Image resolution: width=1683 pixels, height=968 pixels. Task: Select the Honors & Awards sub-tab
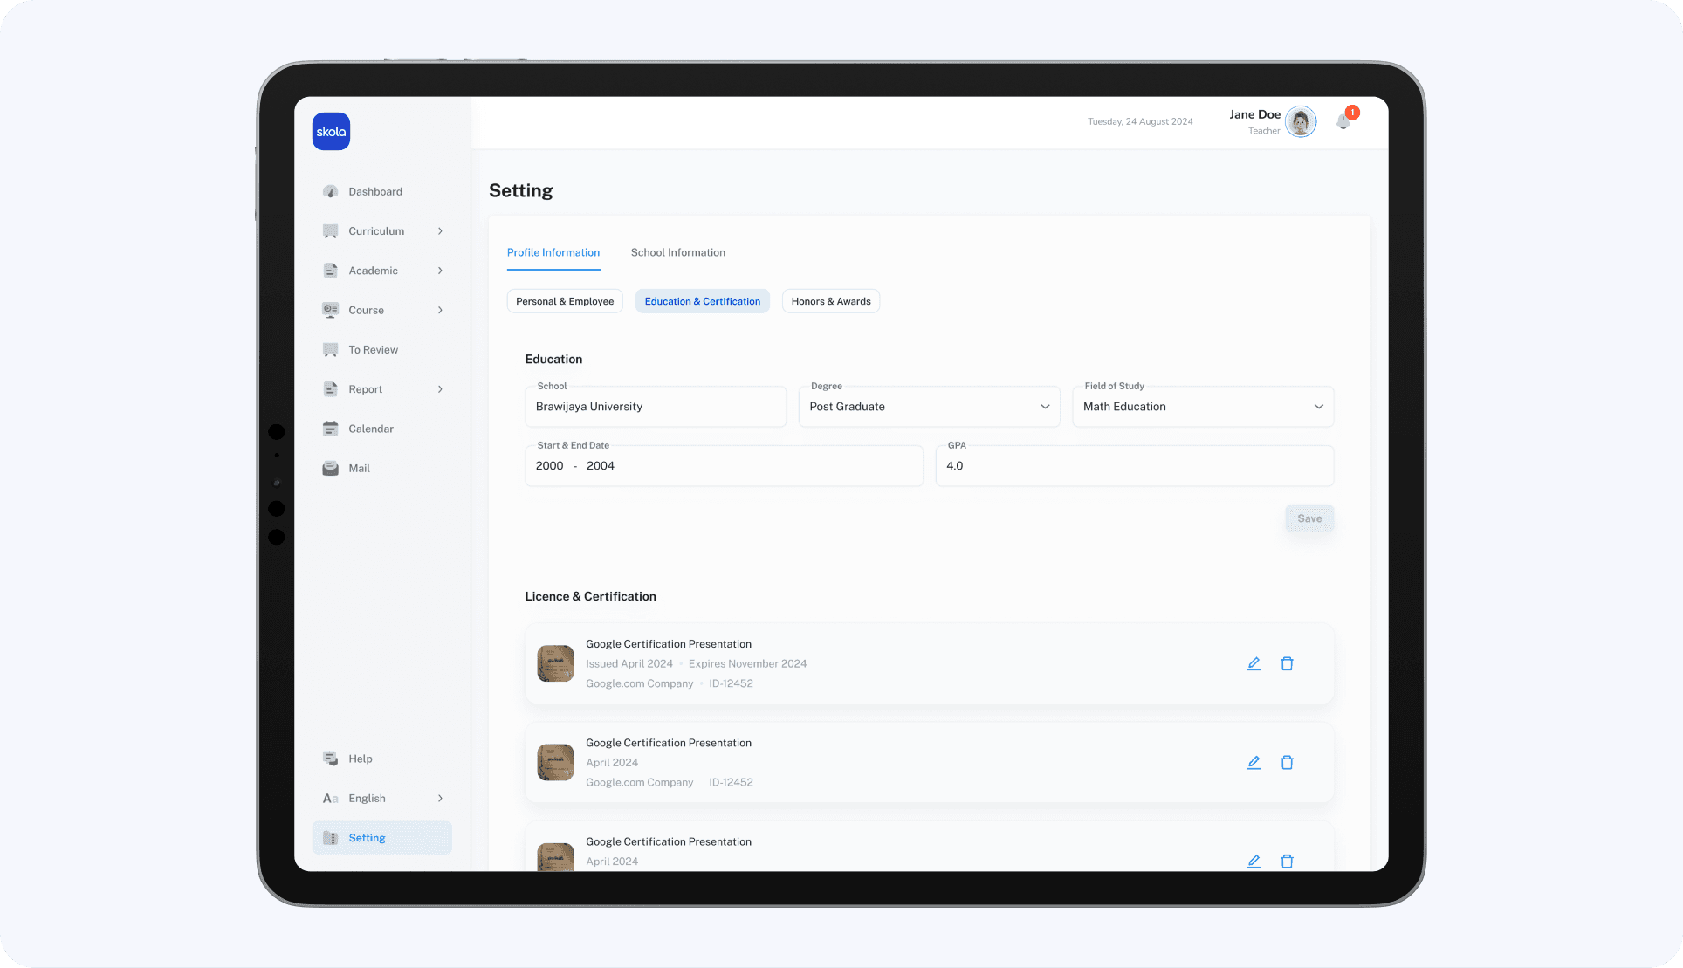[x=830, y=301]
